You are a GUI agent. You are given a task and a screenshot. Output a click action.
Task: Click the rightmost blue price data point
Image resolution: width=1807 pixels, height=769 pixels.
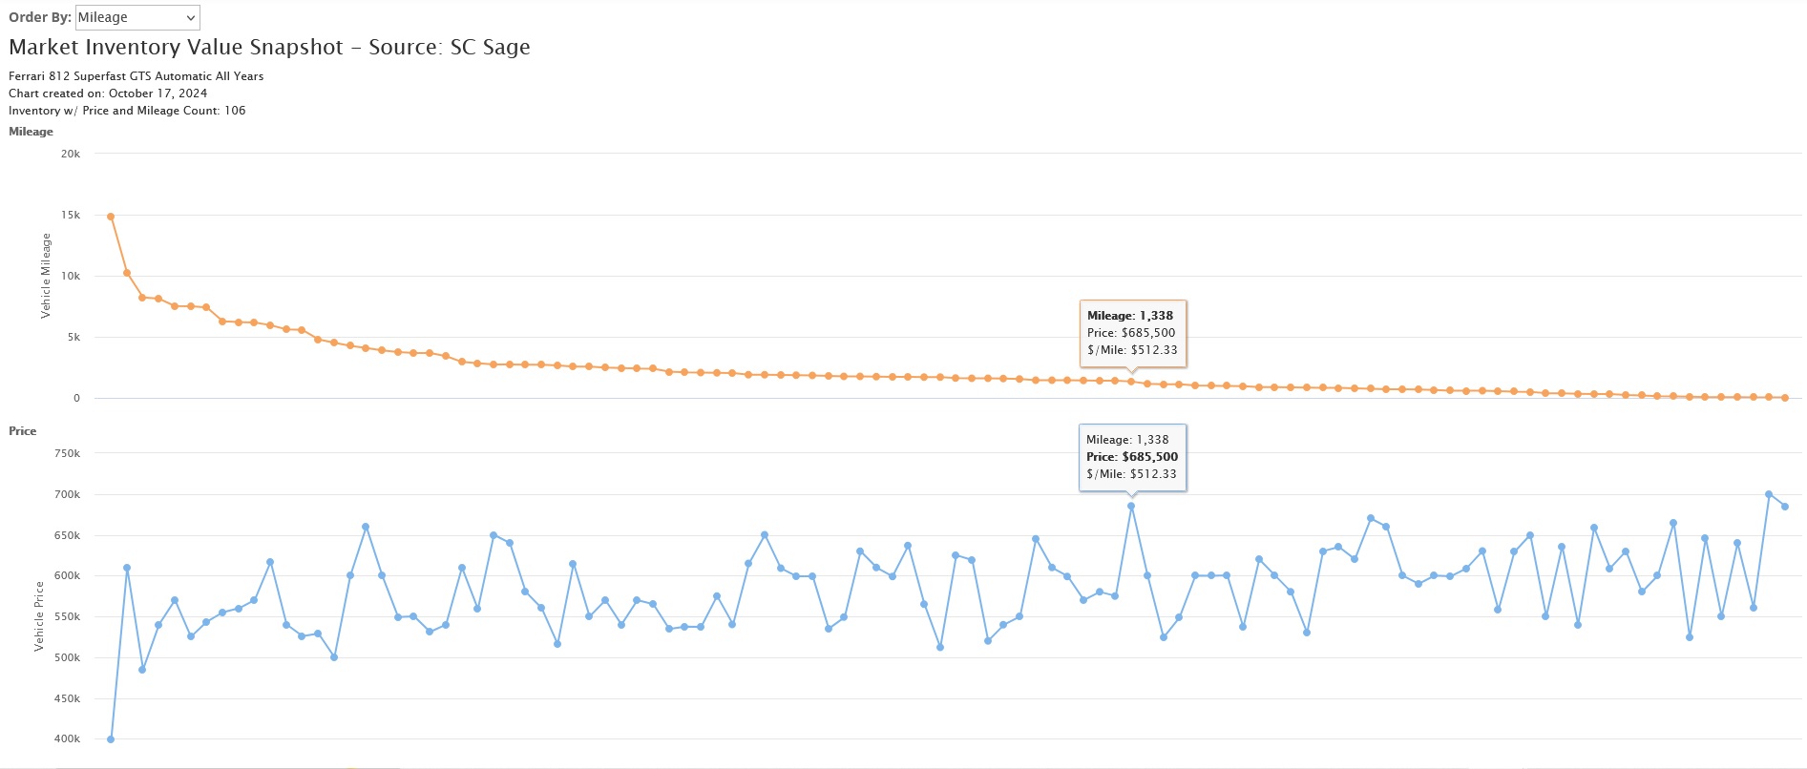pos(1785,507)
